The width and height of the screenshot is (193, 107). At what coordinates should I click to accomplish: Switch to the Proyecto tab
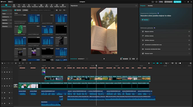pos(143,6)
